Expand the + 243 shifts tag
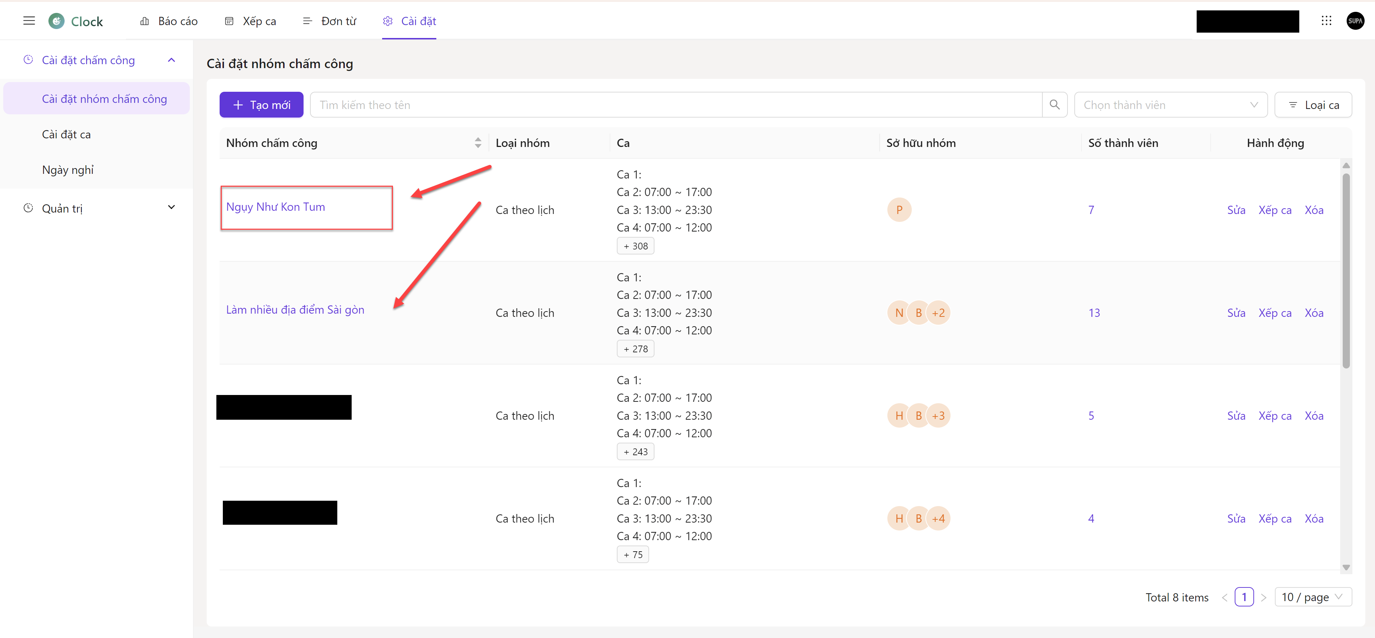Viewport: 1375px width, 638px height. 635,452
